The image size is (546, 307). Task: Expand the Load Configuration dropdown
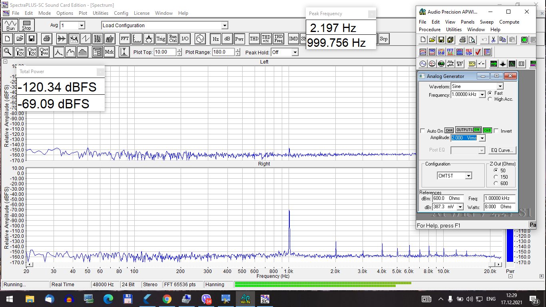pyautogui.click(x=225, y=26)
